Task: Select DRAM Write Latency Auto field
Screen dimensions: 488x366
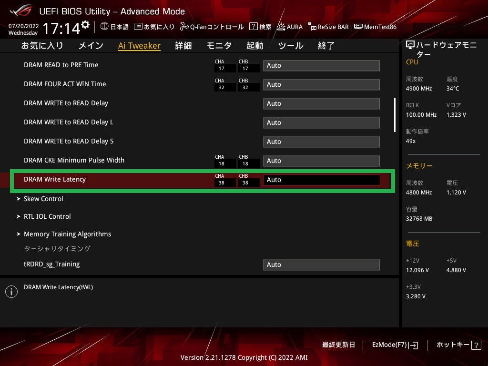Action: coord(321,180)
